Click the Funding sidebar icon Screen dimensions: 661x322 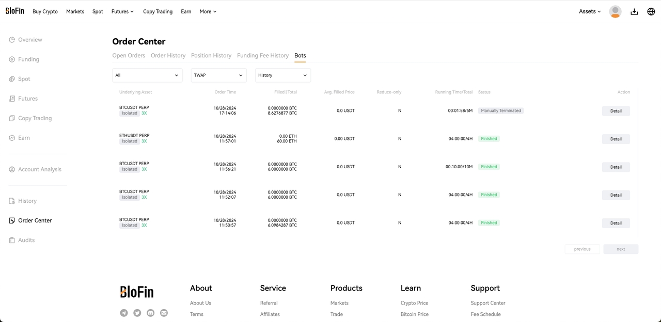12,59
